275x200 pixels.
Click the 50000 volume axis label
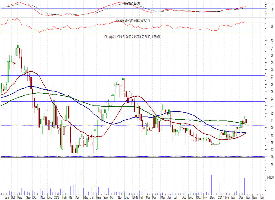(269, 178)
